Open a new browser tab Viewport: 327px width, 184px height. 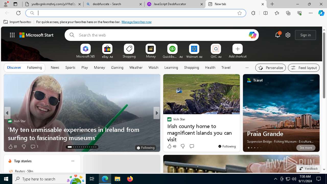point(272,4)
